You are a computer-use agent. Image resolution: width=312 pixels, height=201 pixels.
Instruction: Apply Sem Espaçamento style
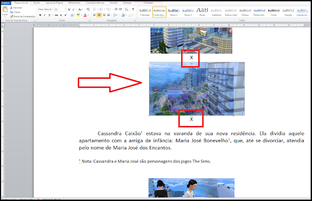159,12
